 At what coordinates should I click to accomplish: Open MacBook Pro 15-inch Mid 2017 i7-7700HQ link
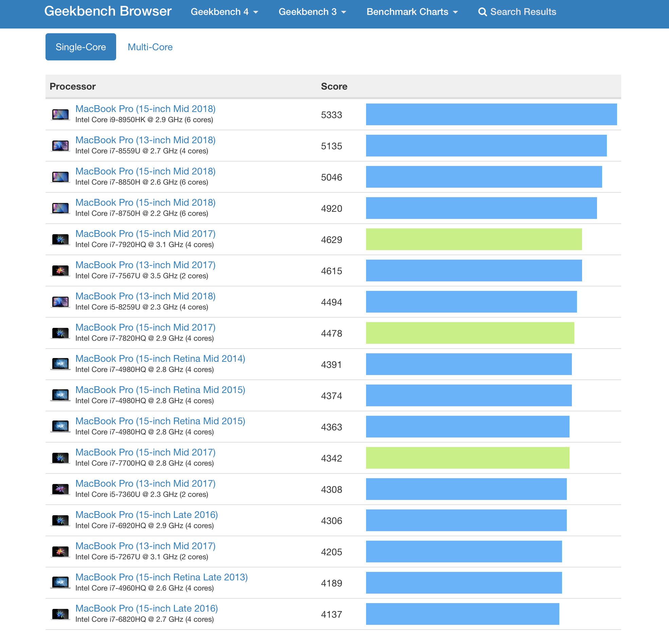145,452
